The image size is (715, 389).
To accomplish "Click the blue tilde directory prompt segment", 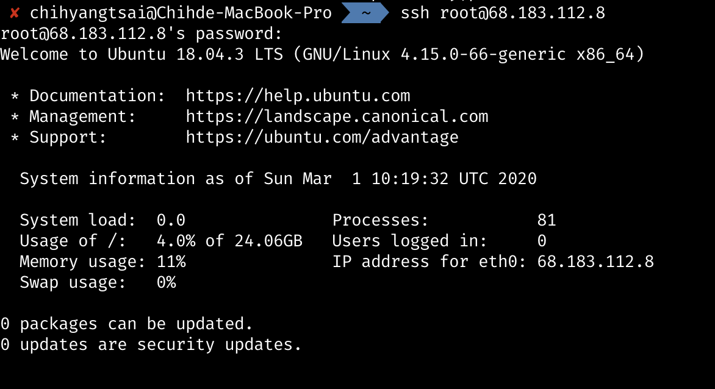I will (365, 13).
